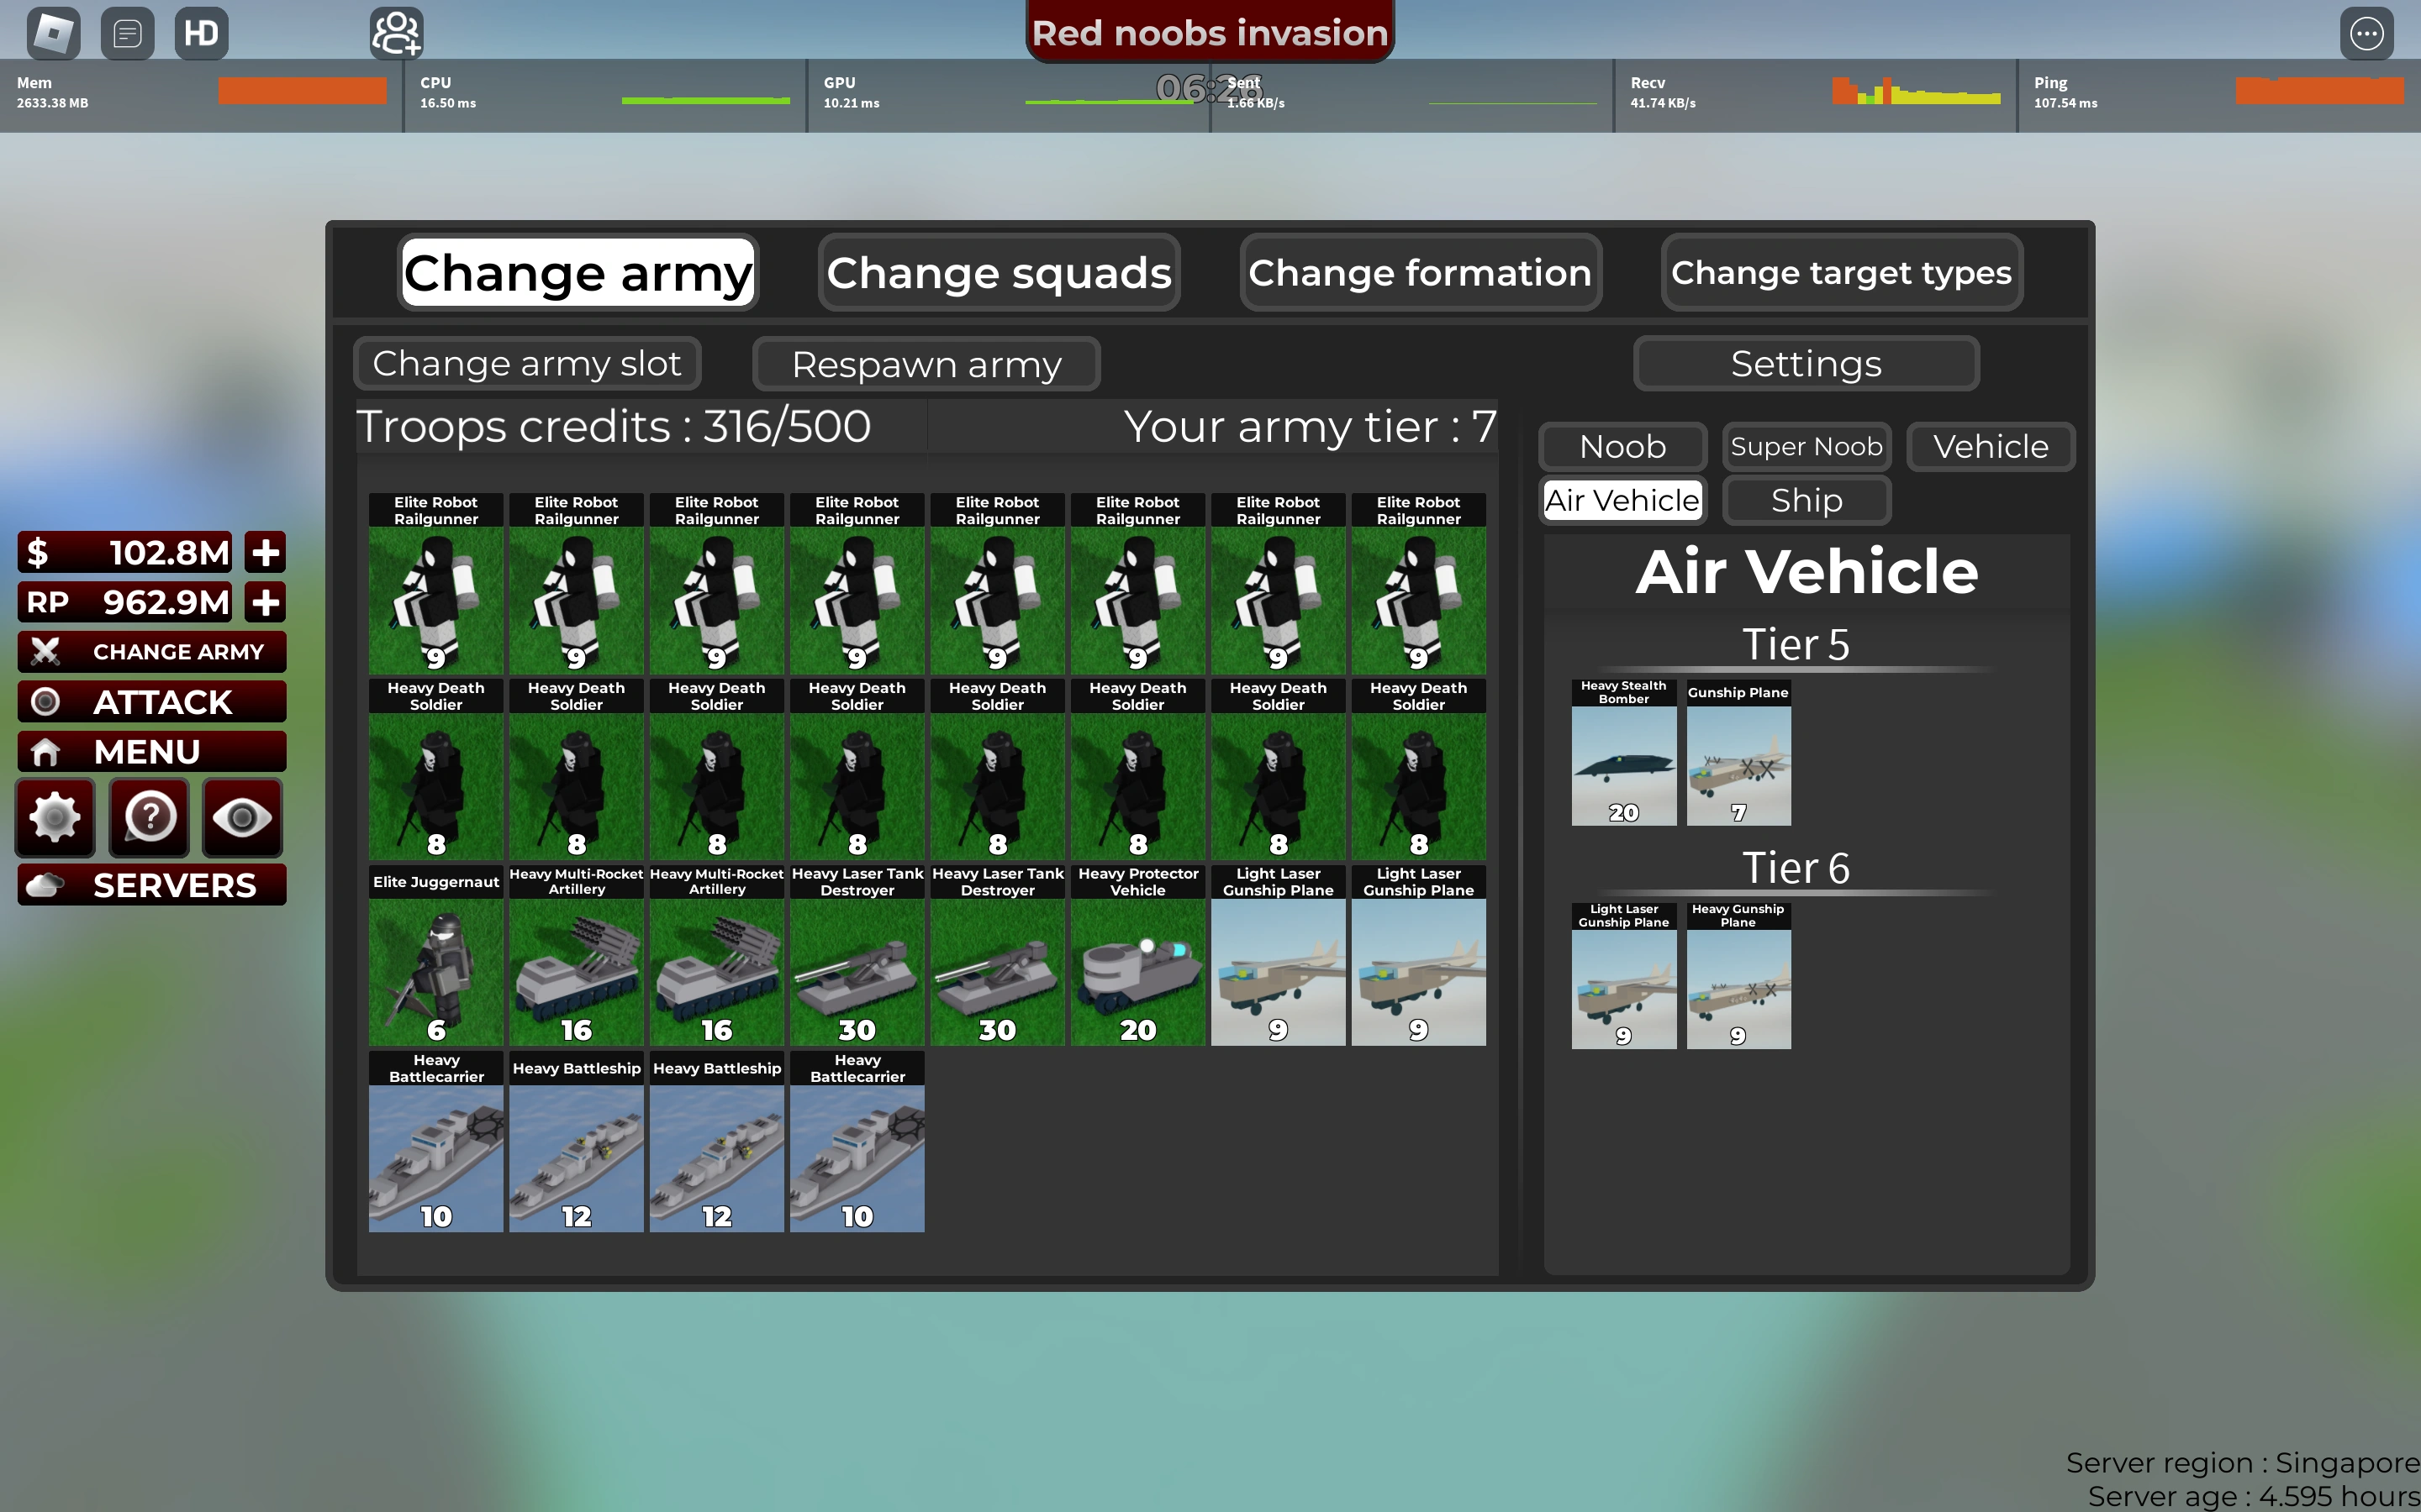Open the Settings button in army panel
The width and height of the screenshot is (2421, 1512).
[x=1806, y=364]
